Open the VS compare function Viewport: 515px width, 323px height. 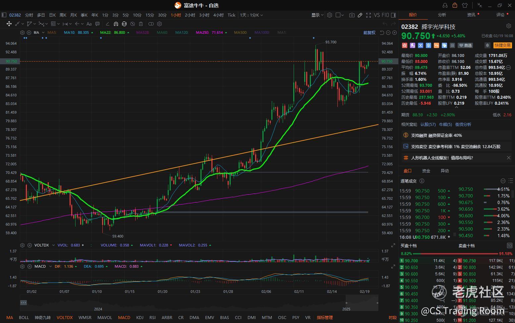(x=377, y=15)
